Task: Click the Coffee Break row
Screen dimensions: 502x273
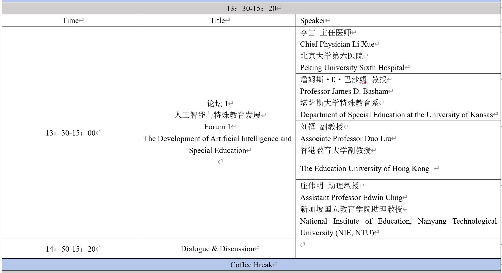Action: [251, 265]
